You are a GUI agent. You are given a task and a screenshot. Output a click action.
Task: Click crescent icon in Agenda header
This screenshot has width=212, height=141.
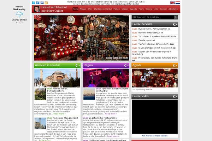click(175, 66)
